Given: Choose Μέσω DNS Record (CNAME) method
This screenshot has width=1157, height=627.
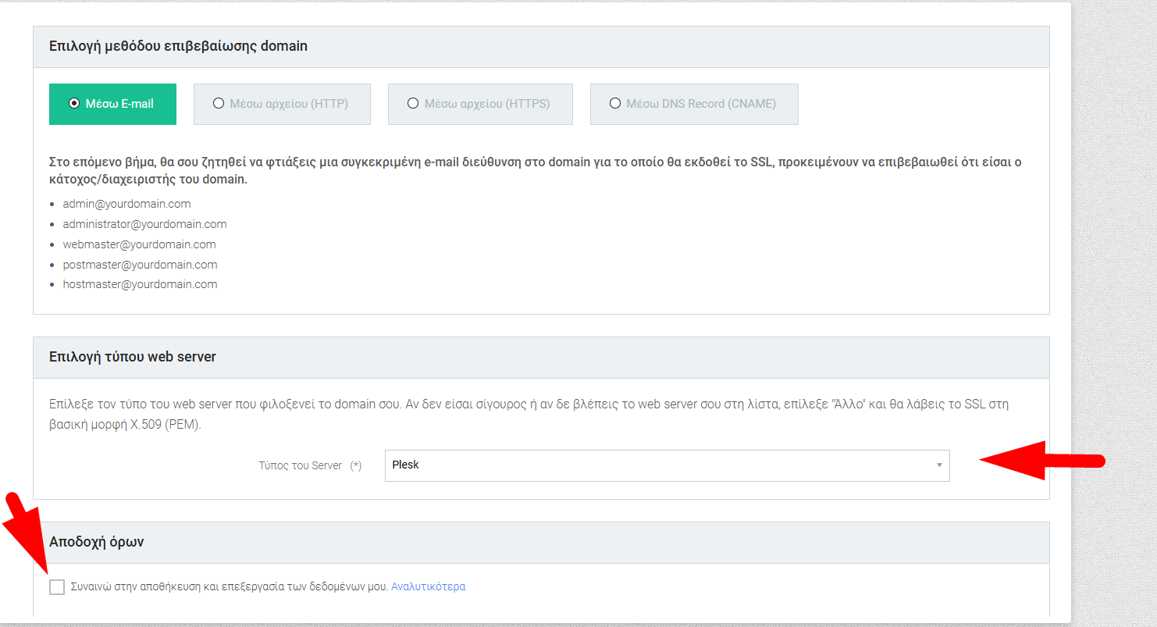Looking at the screenshot, I should [694, 104].
